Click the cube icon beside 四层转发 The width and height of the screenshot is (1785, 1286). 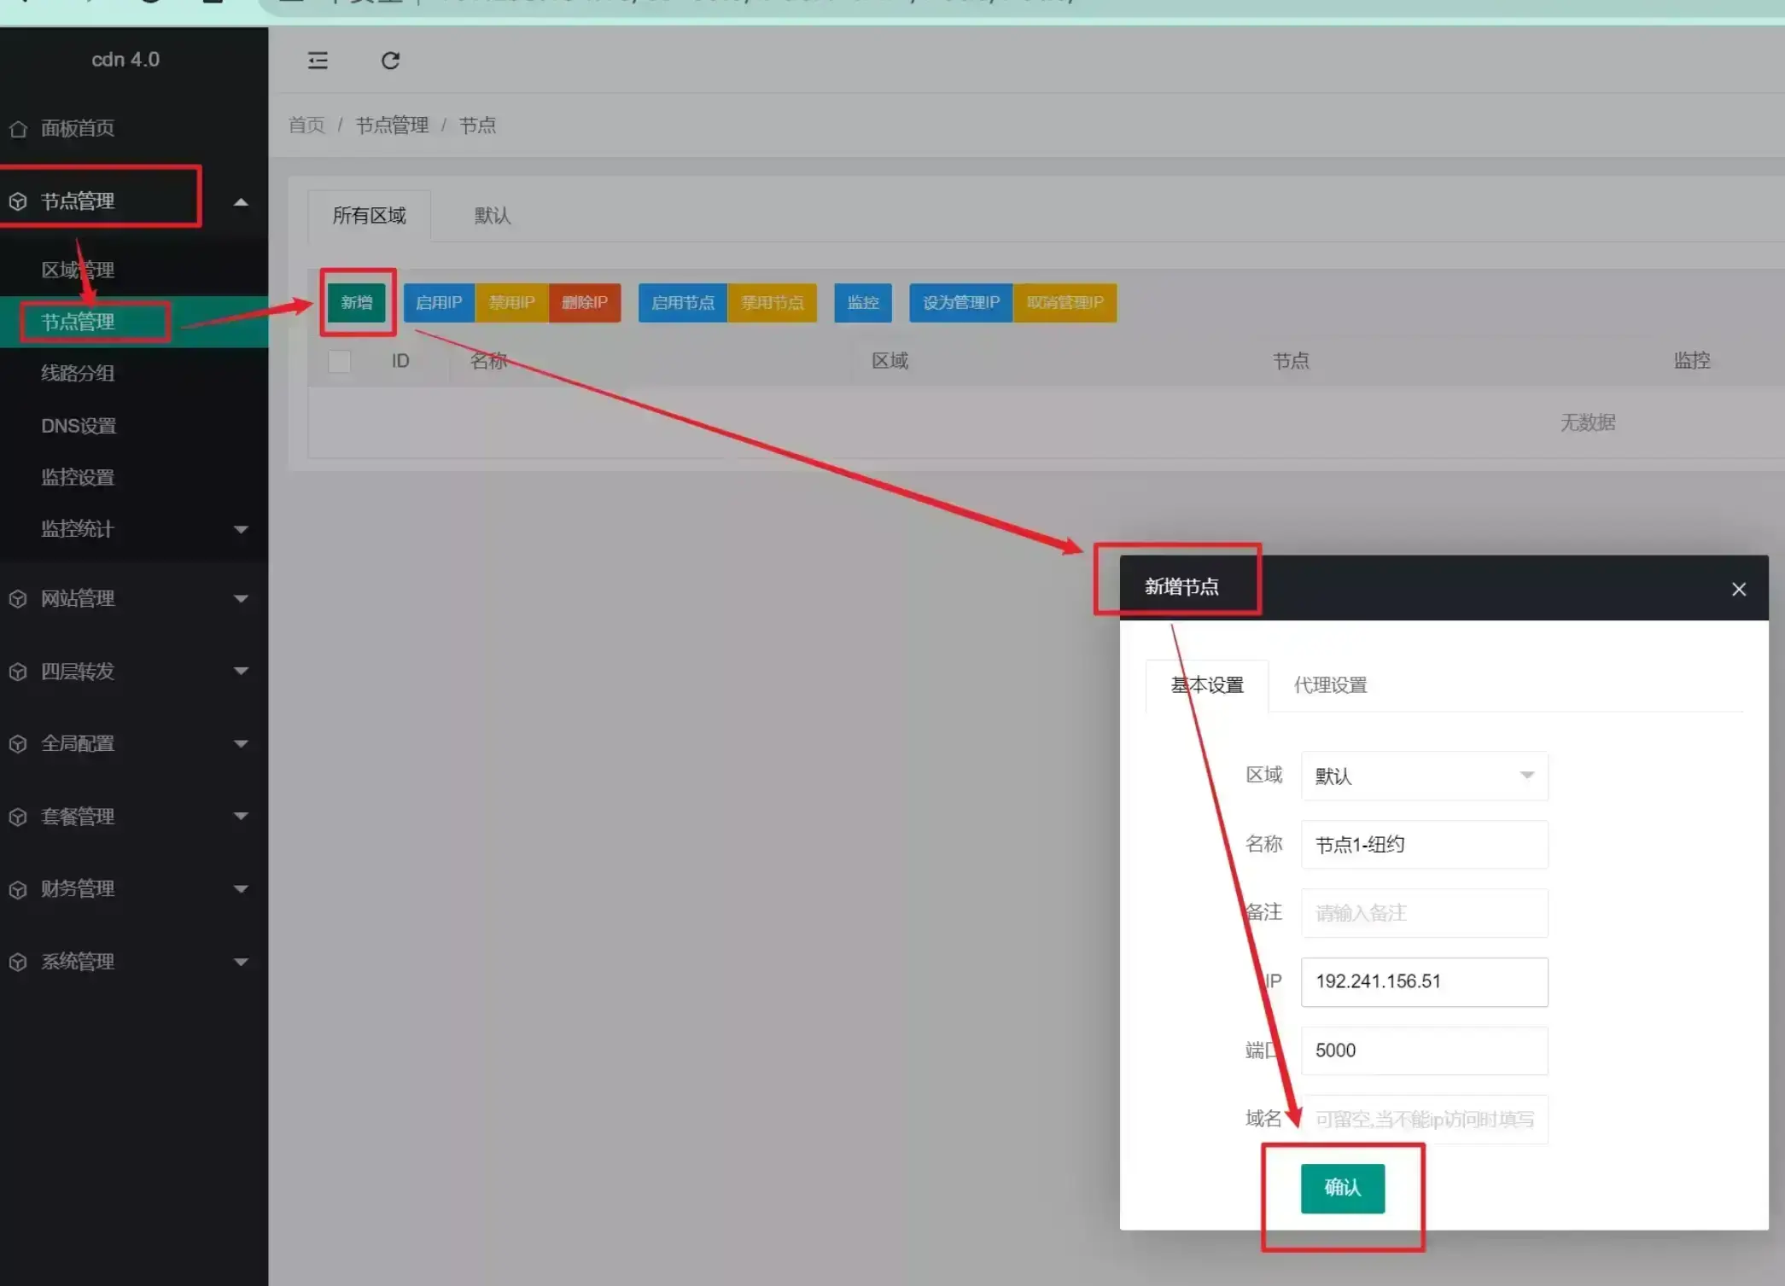pos(18,672)
